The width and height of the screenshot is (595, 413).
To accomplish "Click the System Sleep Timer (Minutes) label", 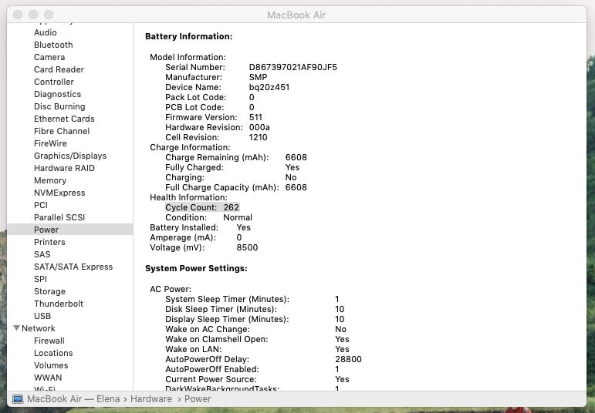I will tap(228, 299).
